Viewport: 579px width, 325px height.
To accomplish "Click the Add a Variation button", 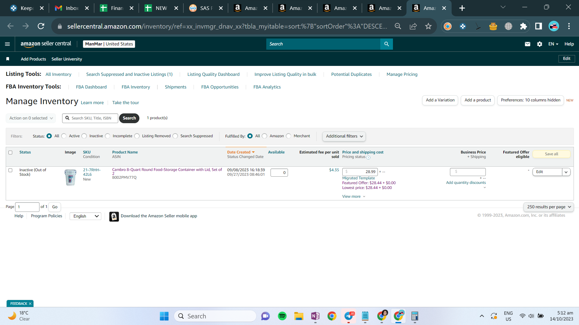I will tap(440, 100).
